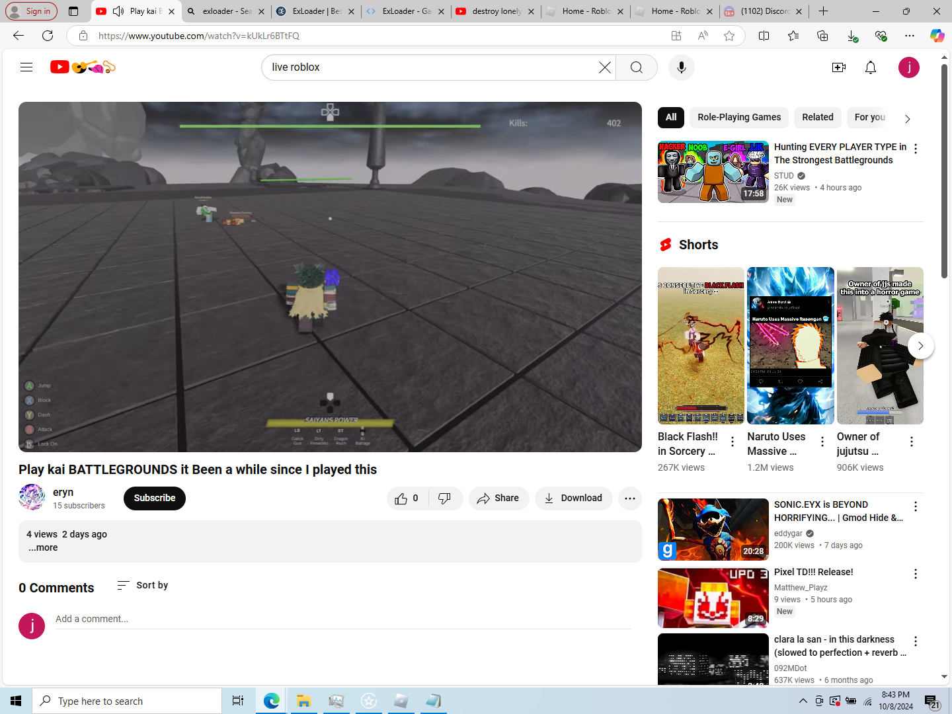The height and width of the screenshot is (714, 952).
Task: Open options for Pixel TD video
Action: click(915, 574)
